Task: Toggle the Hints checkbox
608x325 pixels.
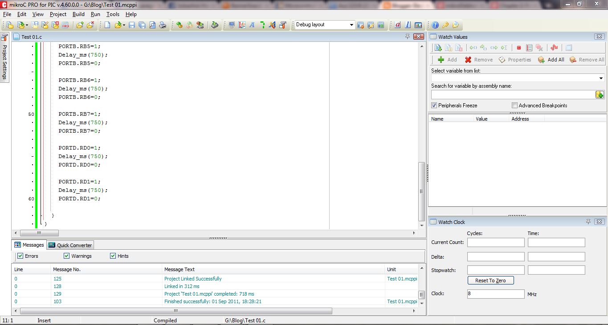Action: click(x=113, y=256)
